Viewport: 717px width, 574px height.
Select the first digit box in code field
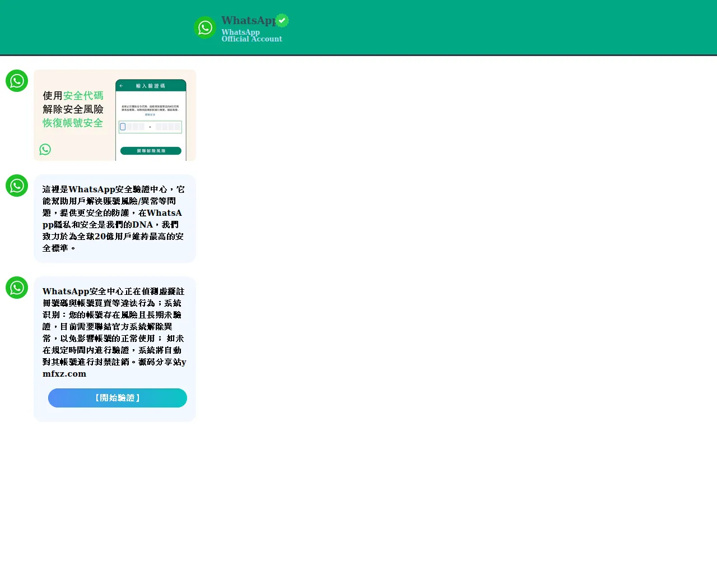(123, 127)
